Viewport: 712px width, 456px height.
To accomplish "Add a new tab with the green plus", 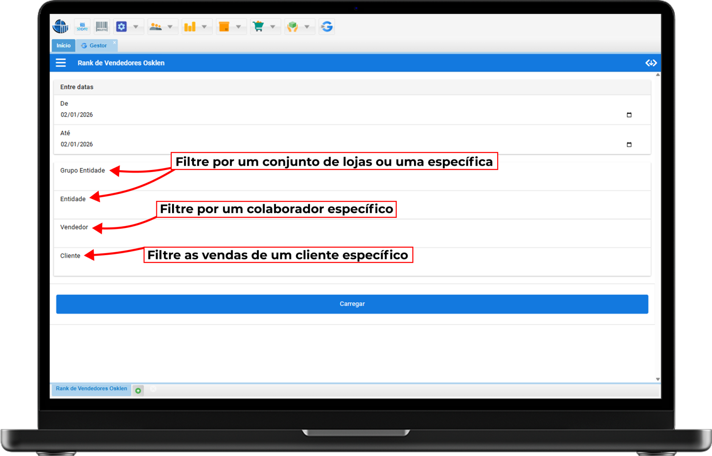I will pyautogui.click(x=138, y=390).
